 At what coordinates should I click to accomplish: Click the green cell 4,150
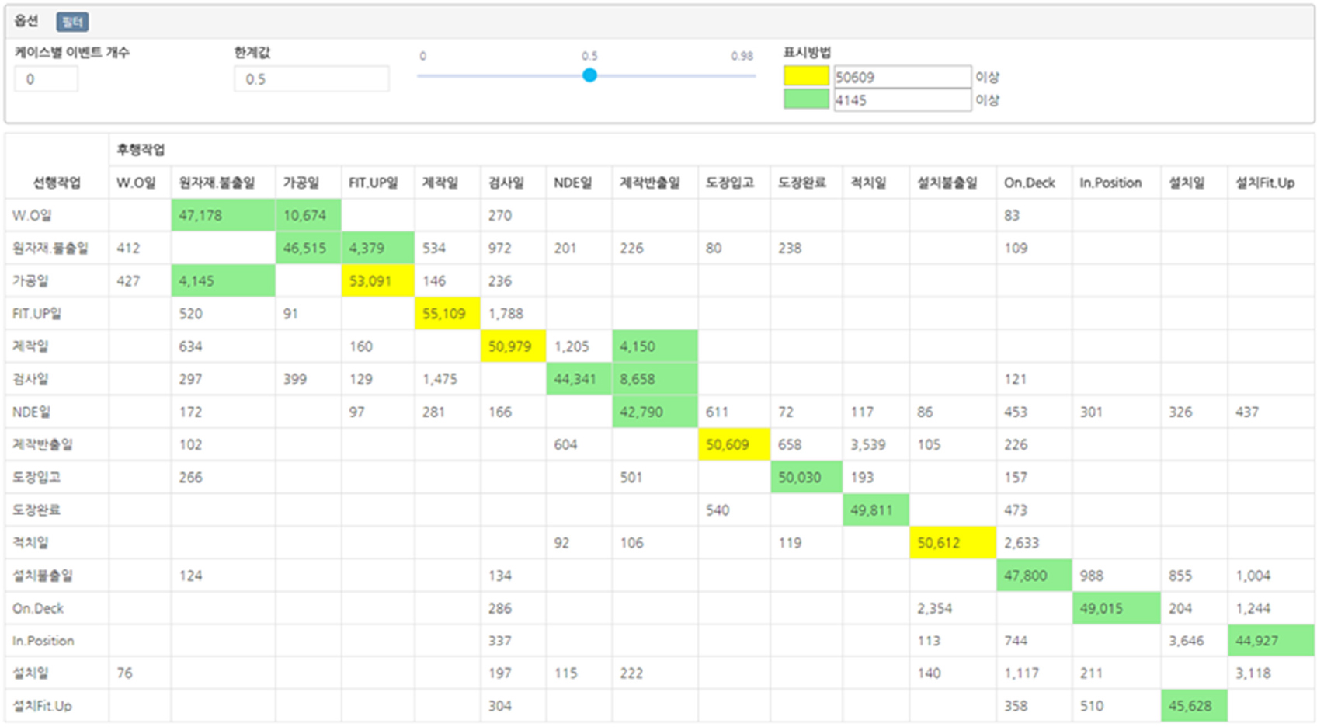click(655, 346)
